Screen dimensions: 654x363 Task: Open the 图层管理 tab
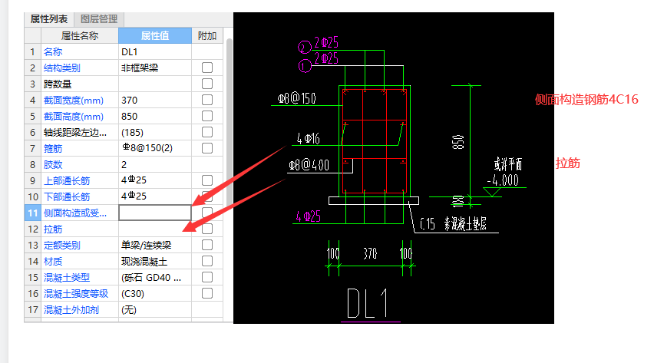[x=99, y=19]
